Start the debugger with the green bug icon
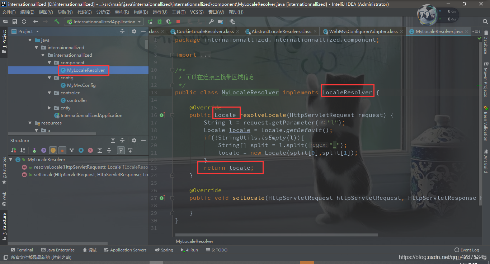Viewport: 490px width, 264px height. click(x=160, y=22)
